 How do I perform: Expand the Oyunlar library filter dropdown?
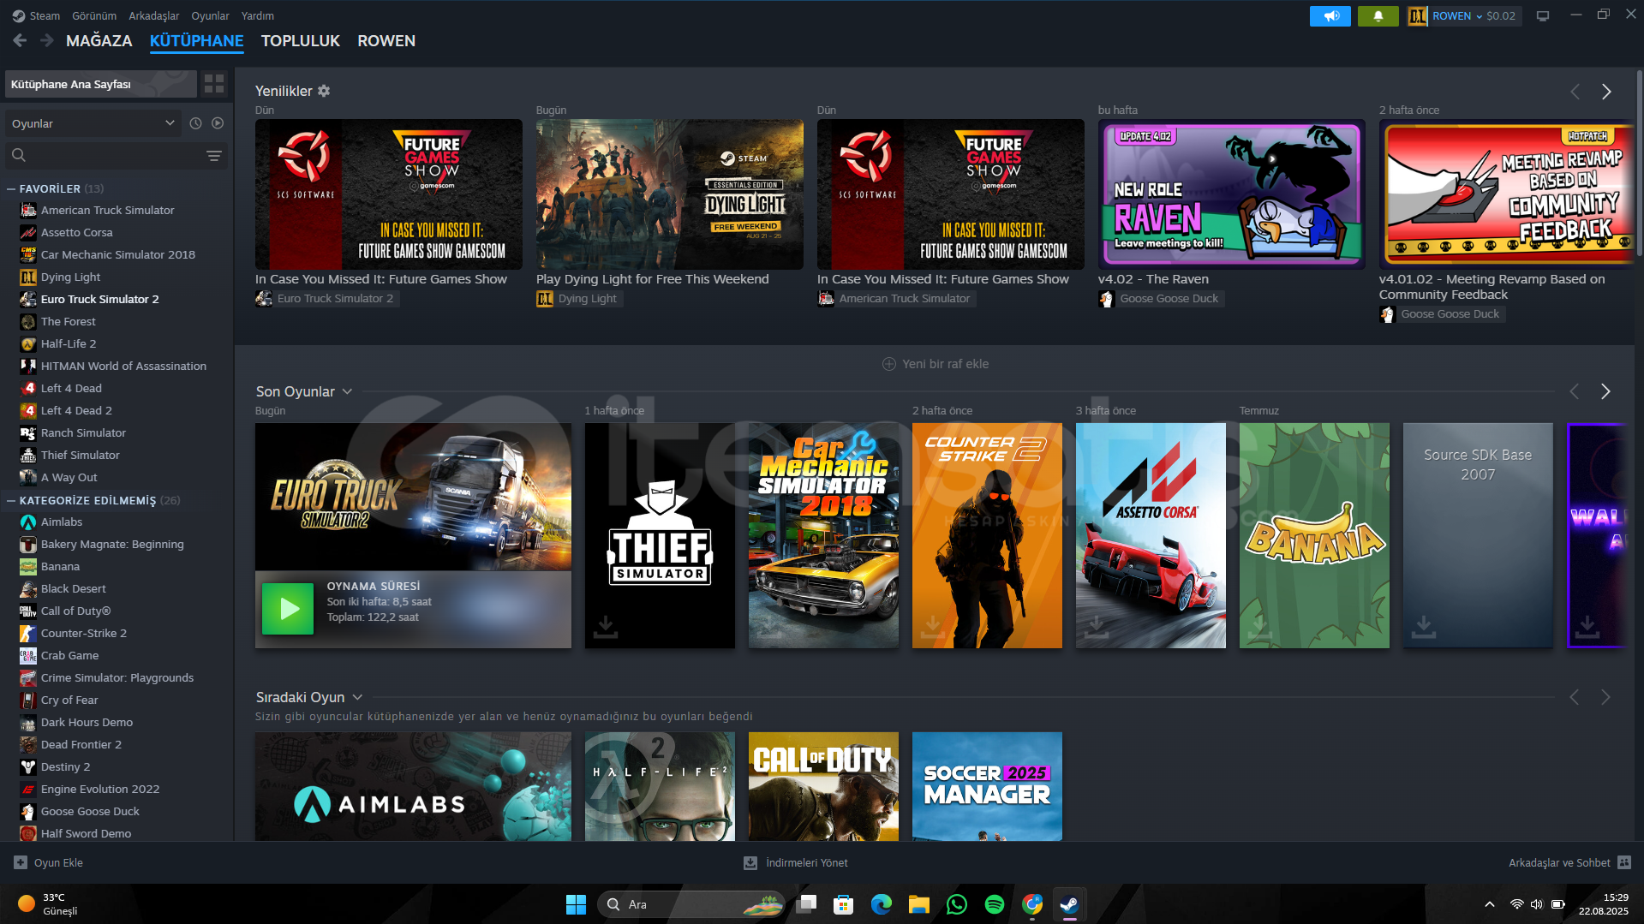coord(93,123)
